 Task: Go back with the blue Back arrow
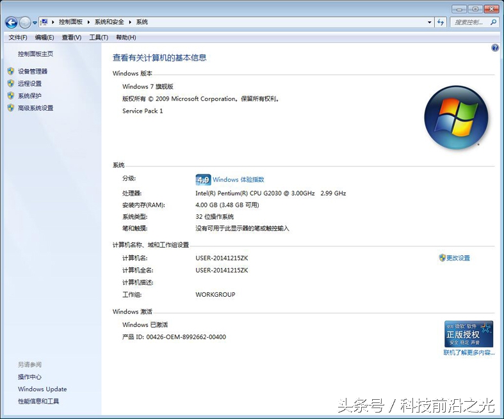pyautogui.click(x=12, y=22)
